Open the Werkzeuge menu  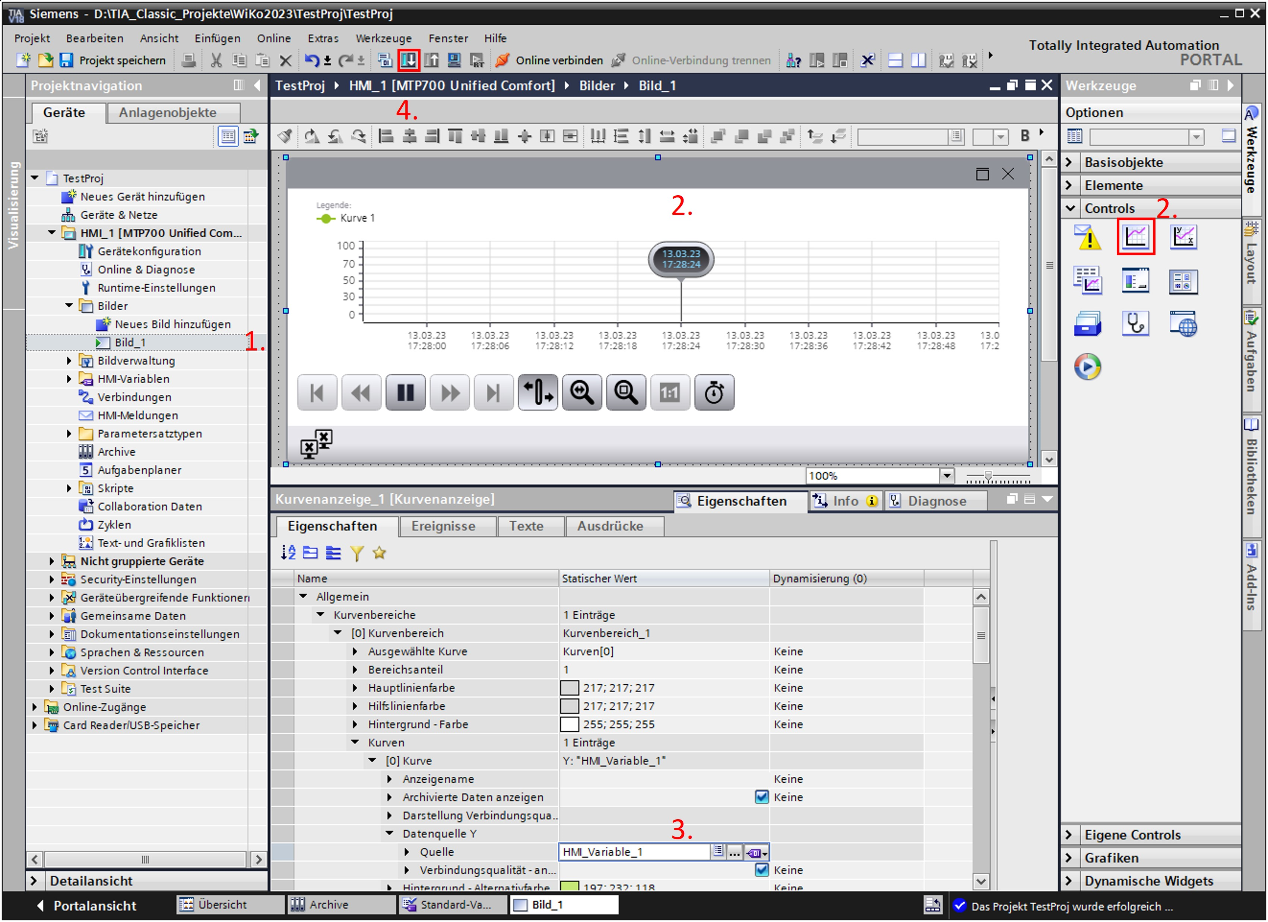(384, 38)
